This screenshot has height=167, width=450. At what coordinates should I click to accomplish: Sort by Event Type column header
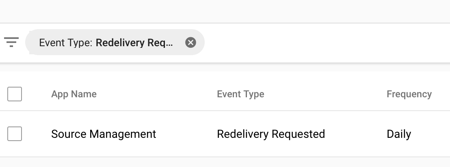pos(240,94)
